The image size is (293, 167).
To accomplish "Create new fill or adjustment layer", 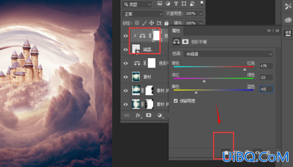I will [160, 115].
